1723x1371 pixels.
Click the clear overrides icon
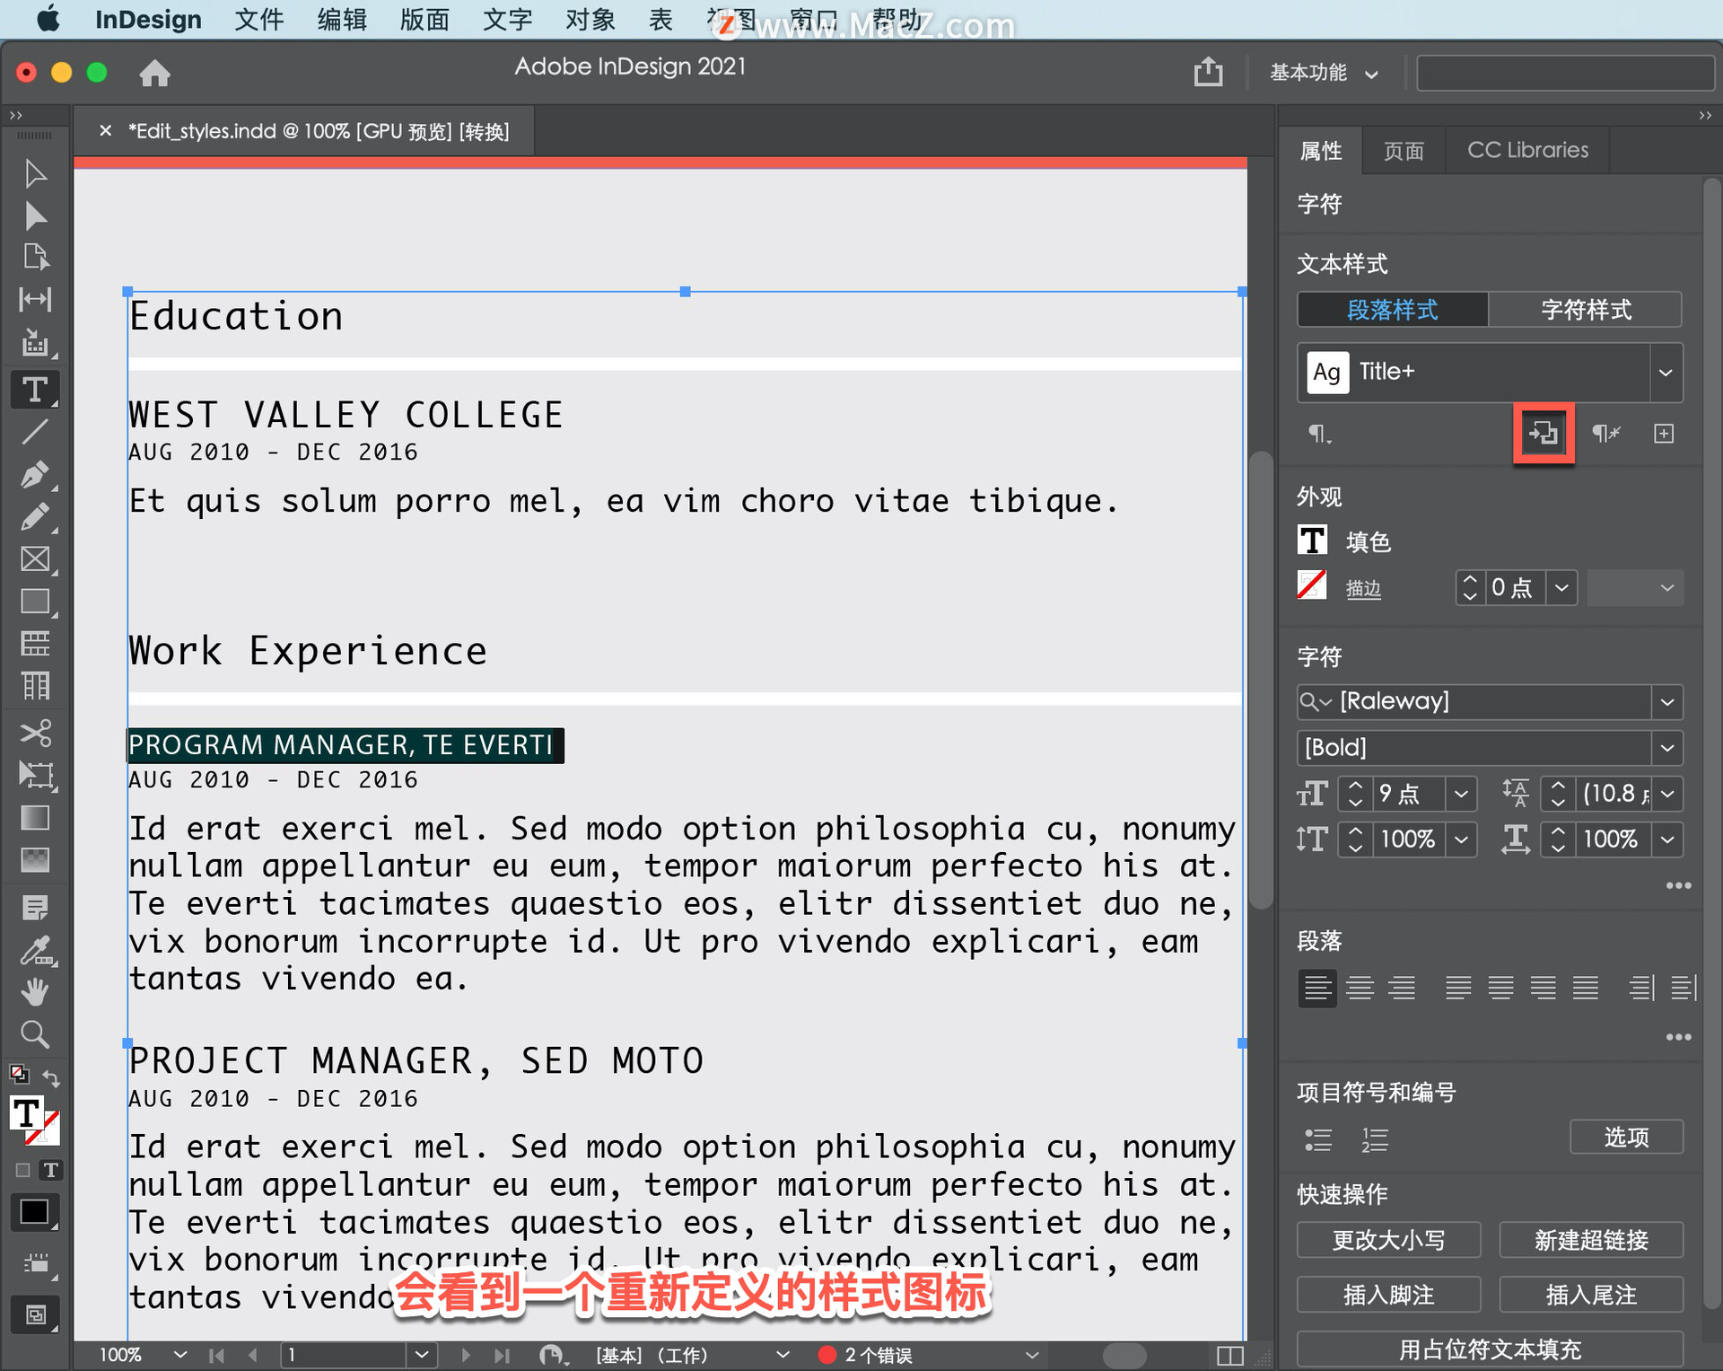[x=1605, y=434]
